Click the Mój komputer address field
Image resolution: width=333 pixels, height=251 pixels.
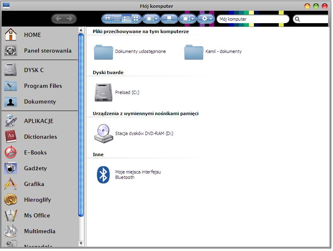253,19
